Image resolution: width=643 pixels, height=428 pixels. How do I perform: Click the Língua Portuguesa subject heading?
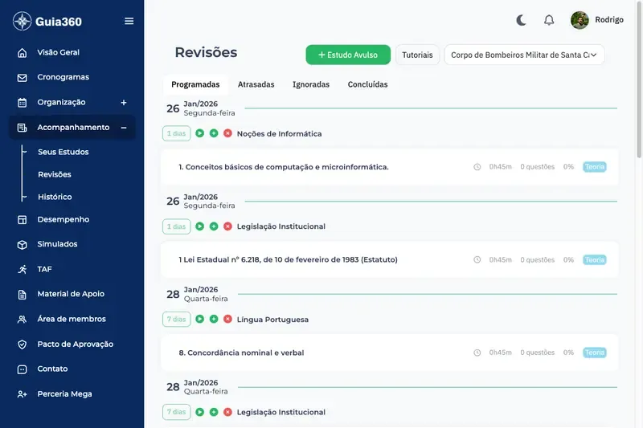272,320
